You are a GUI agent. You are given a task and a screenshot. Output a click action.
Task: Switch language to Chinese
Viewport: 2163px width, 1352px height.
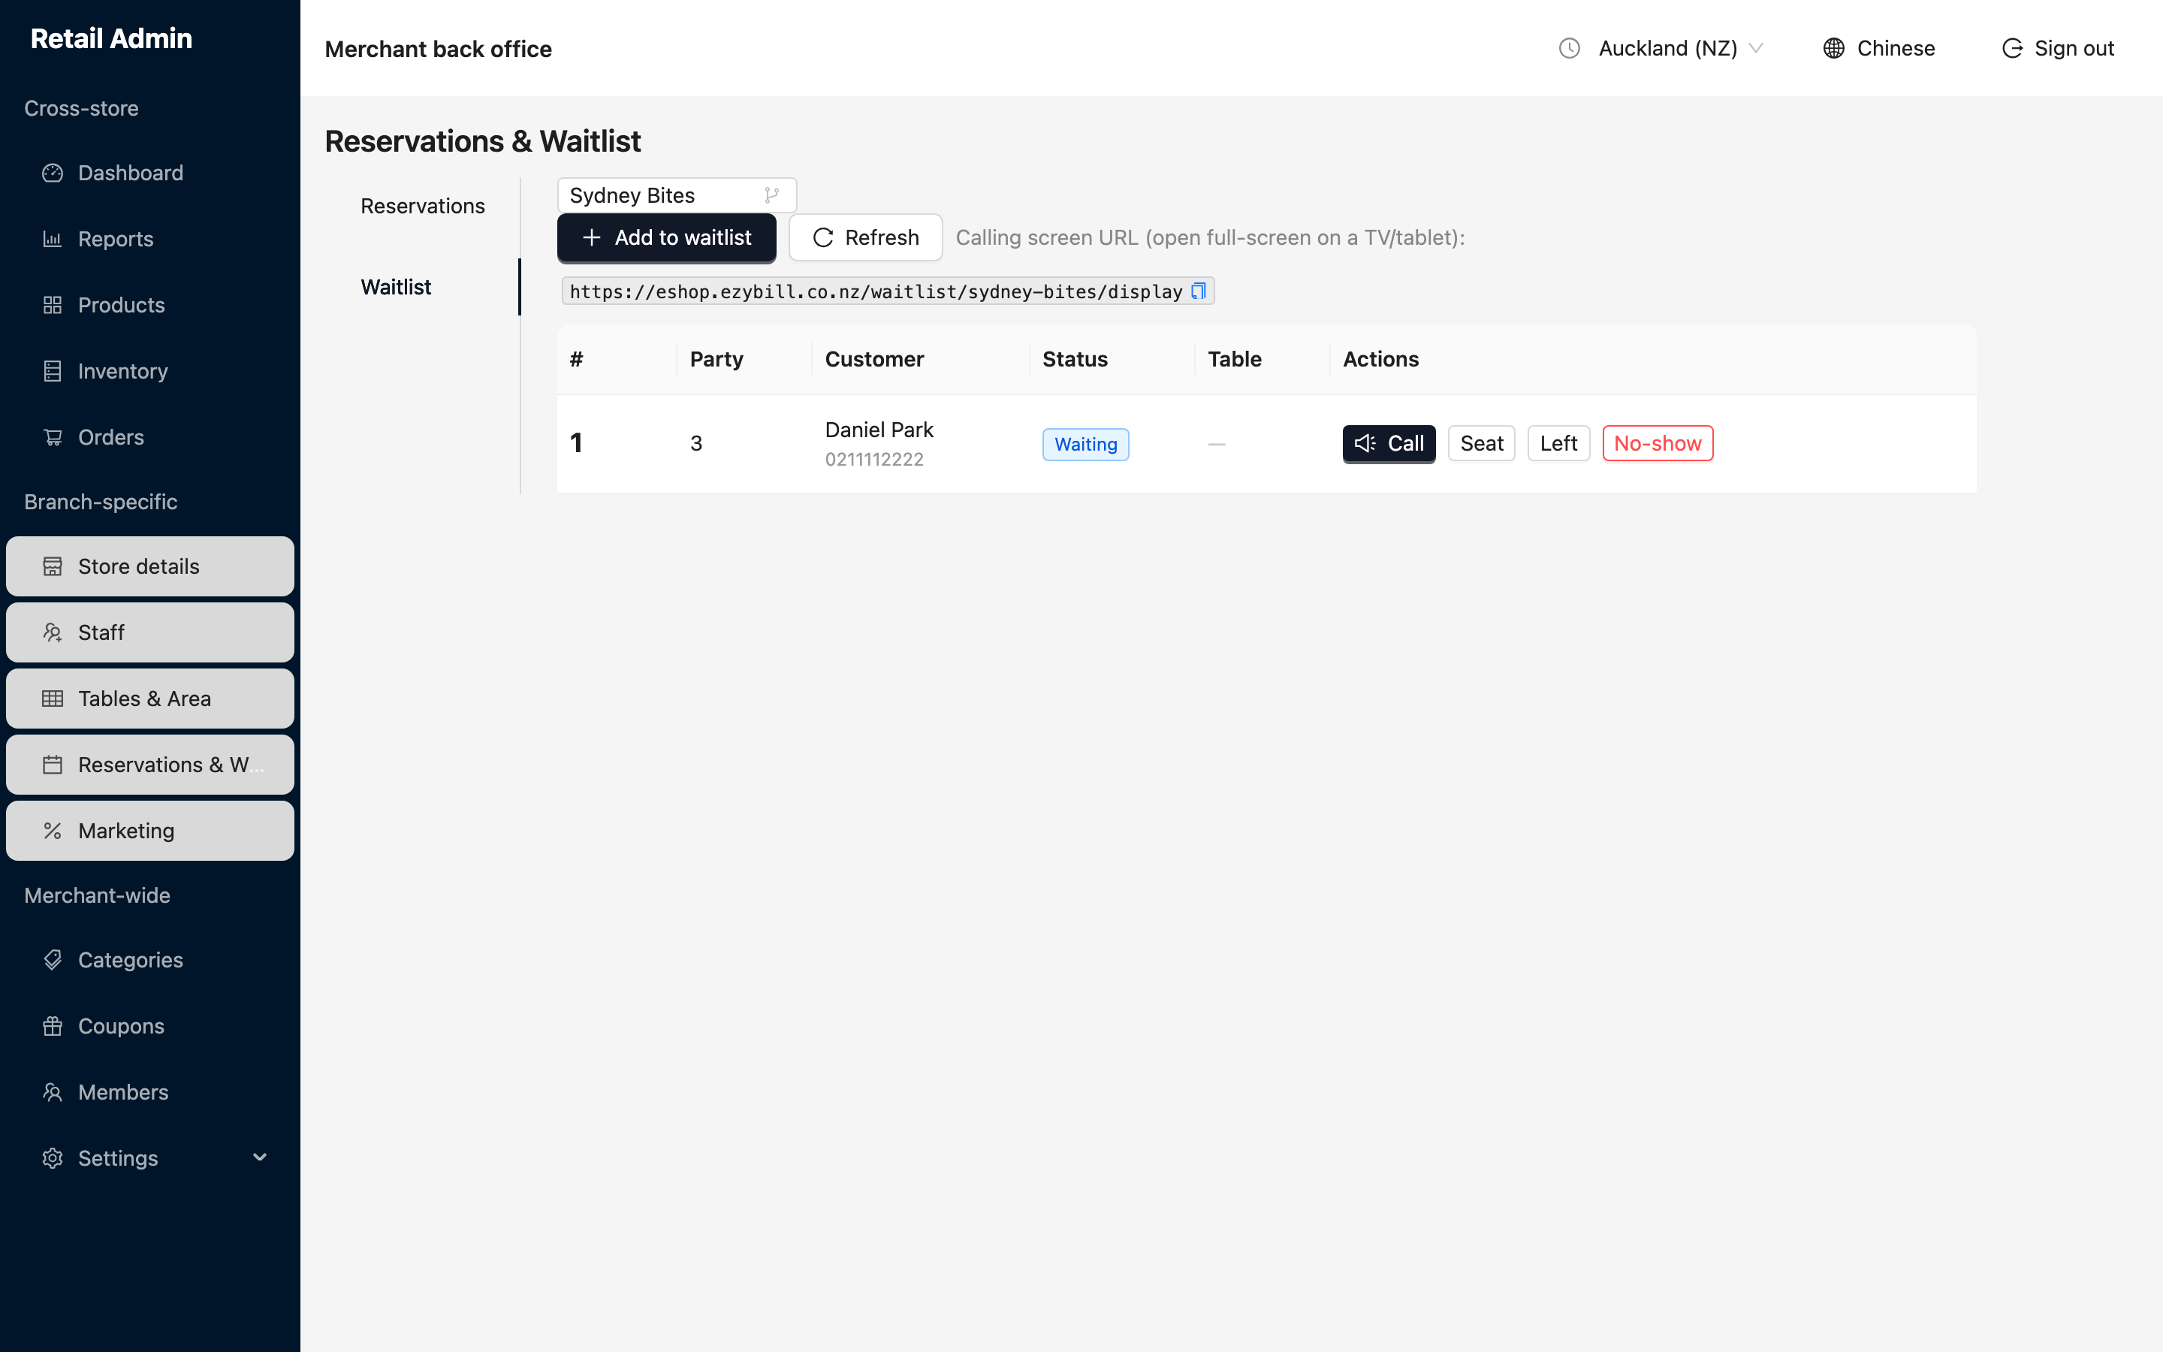tap(1879, 48)
